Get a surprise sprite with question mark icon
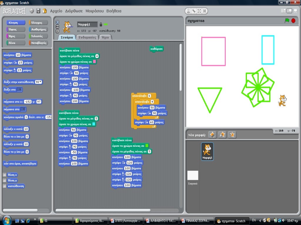301x225 pixels. tap(232, 135)
